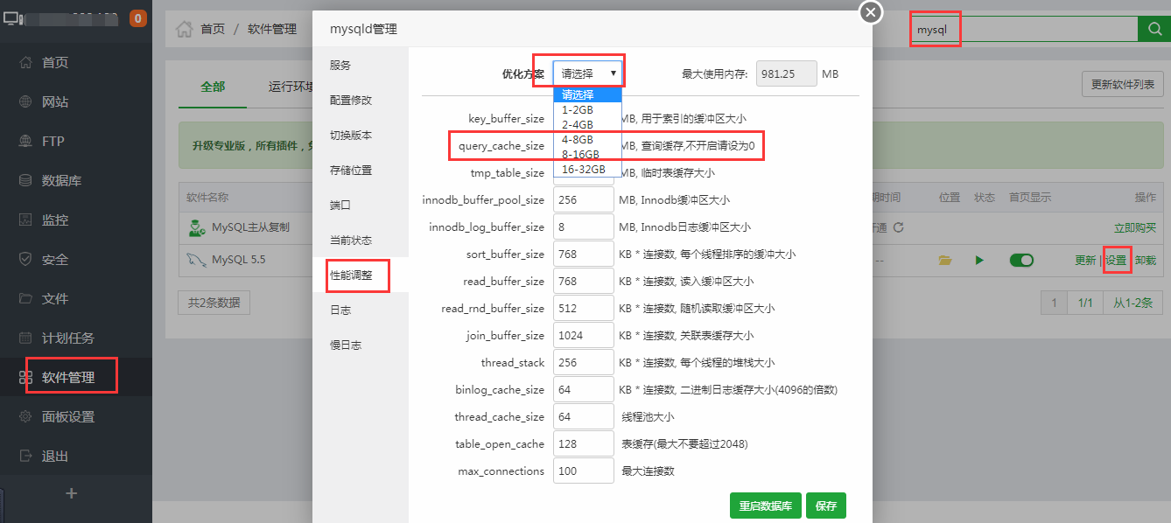Click the 设置 link for MySQL 5.5
Screen dimensions: 1171x523
(x=1117, y=260)
